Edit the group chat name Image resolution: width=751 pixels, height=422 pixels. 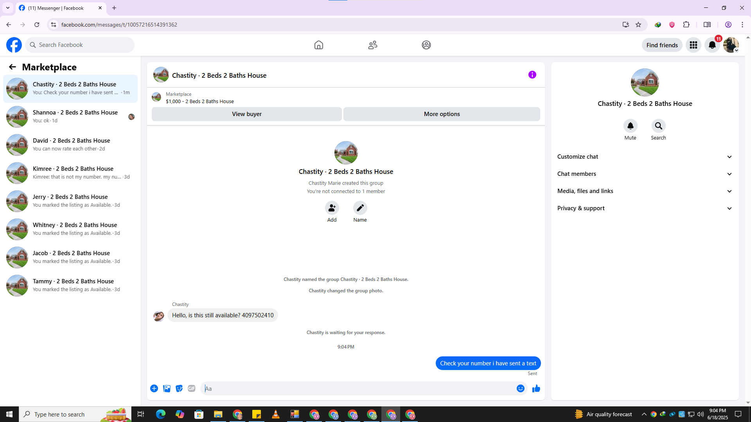(360, 208)
